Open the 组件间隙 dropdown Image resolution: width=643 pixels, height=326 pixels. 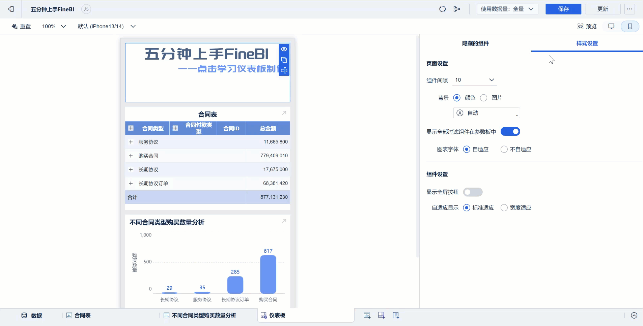click(474, 80)
